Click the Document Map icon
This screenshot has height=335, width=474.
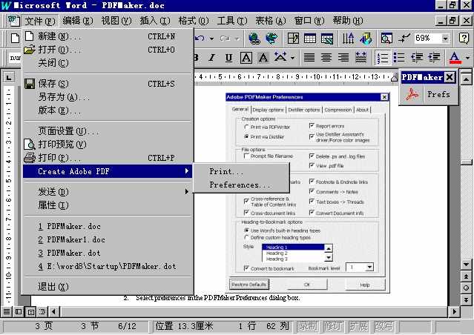(386, 39)
